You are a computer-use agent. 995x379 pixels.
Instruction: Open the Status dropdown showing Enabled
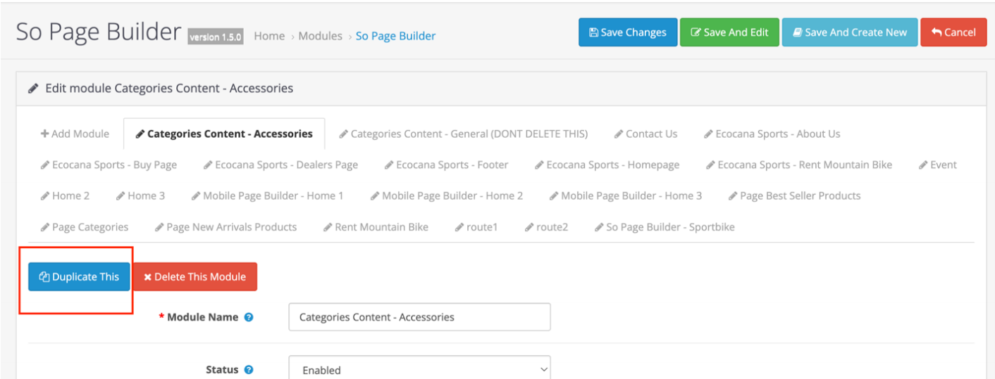tap(419, 370)
